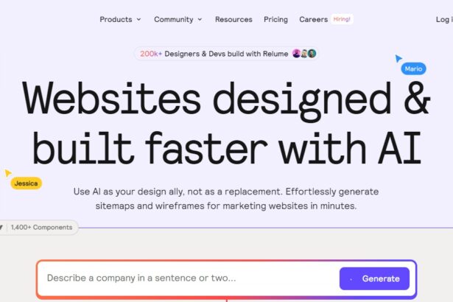This screenshot has height=302, width=453.
Task: Open the Pricing page
Action: point(275,19)
